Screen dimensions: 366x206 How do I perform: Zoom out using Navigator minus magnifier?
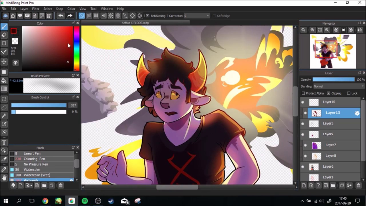click(x=327, y=30)
